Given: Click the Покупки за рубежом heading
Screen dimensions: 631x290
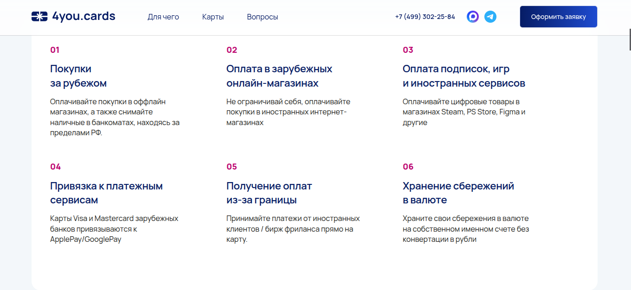Looking at the screenshot, I should point(78,76).
